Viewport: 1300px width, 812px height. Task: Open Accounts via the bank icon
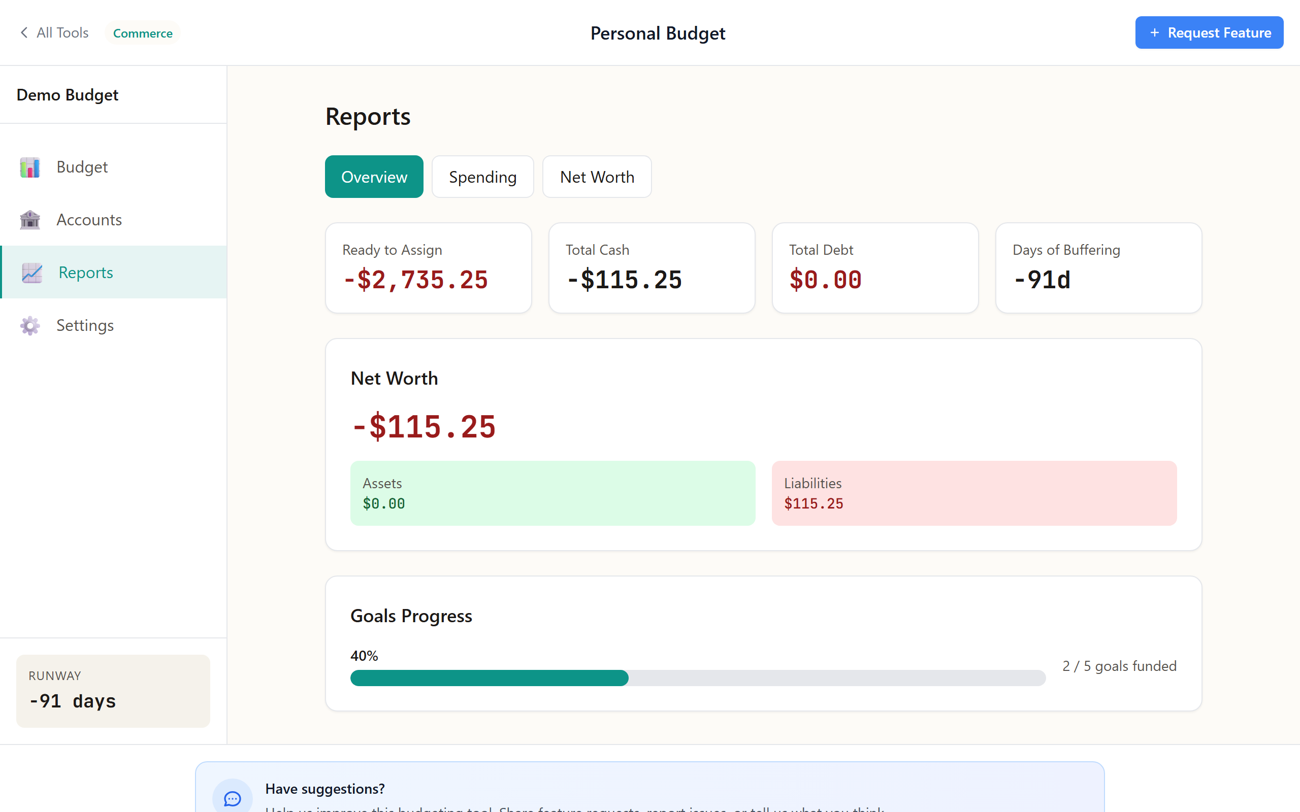tap(29, 220)
